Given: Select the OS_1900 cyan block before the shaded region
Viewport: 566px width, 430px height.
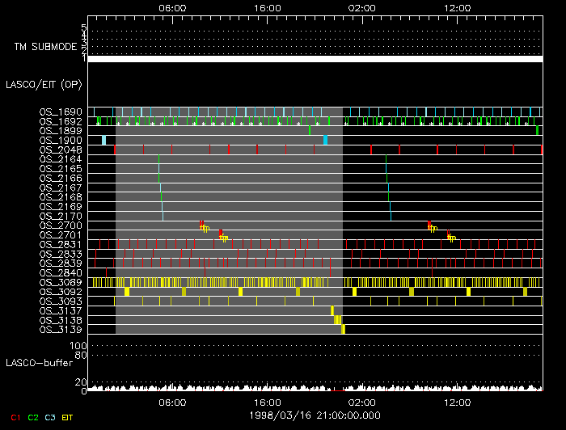Looking at the screenshot, I should (104, 140).
